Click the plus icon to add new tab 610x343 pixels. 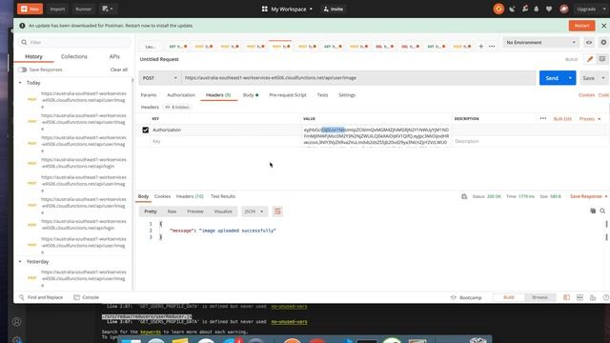[480, 47]
